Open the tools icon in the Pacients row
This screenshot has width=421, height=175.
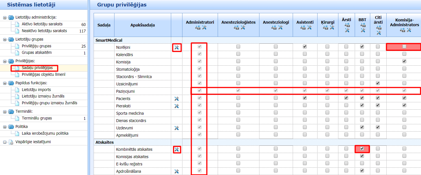(x=177, y=99)
